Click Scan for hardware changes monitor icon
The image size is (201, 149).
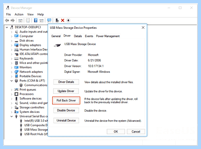point(49,20)
